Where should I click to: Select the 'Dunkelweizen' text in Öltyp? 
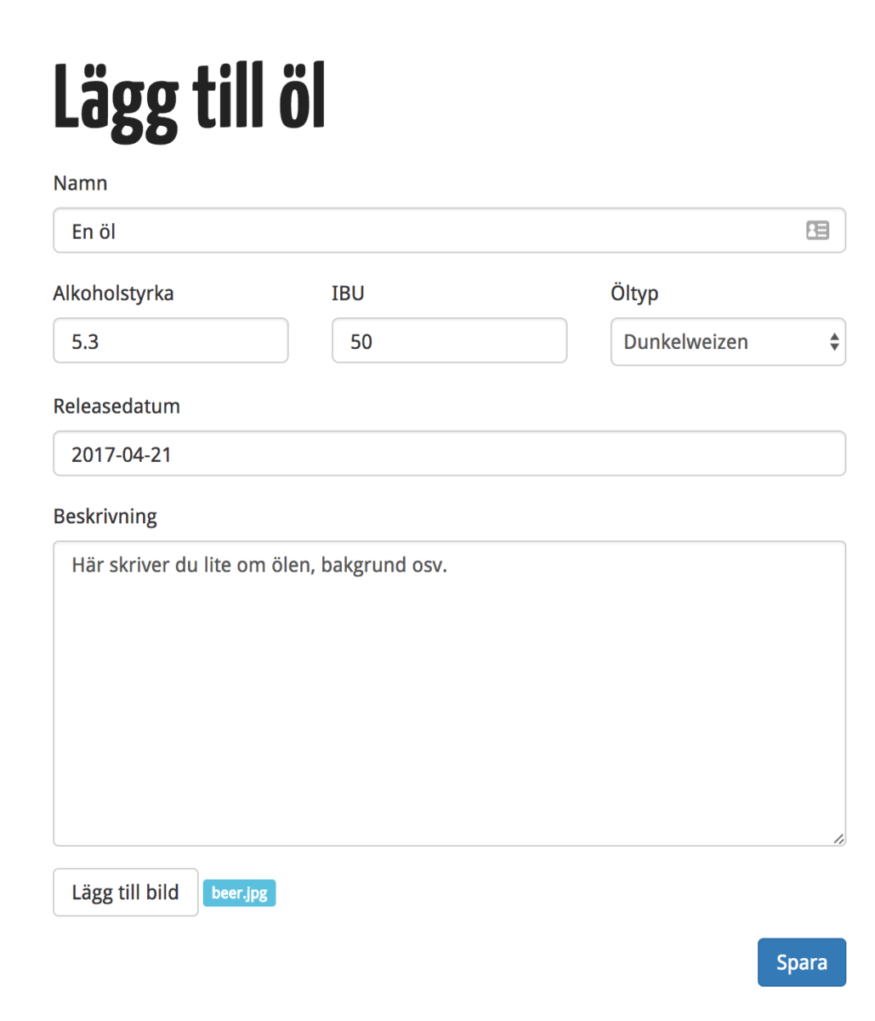tap(686, 342)
